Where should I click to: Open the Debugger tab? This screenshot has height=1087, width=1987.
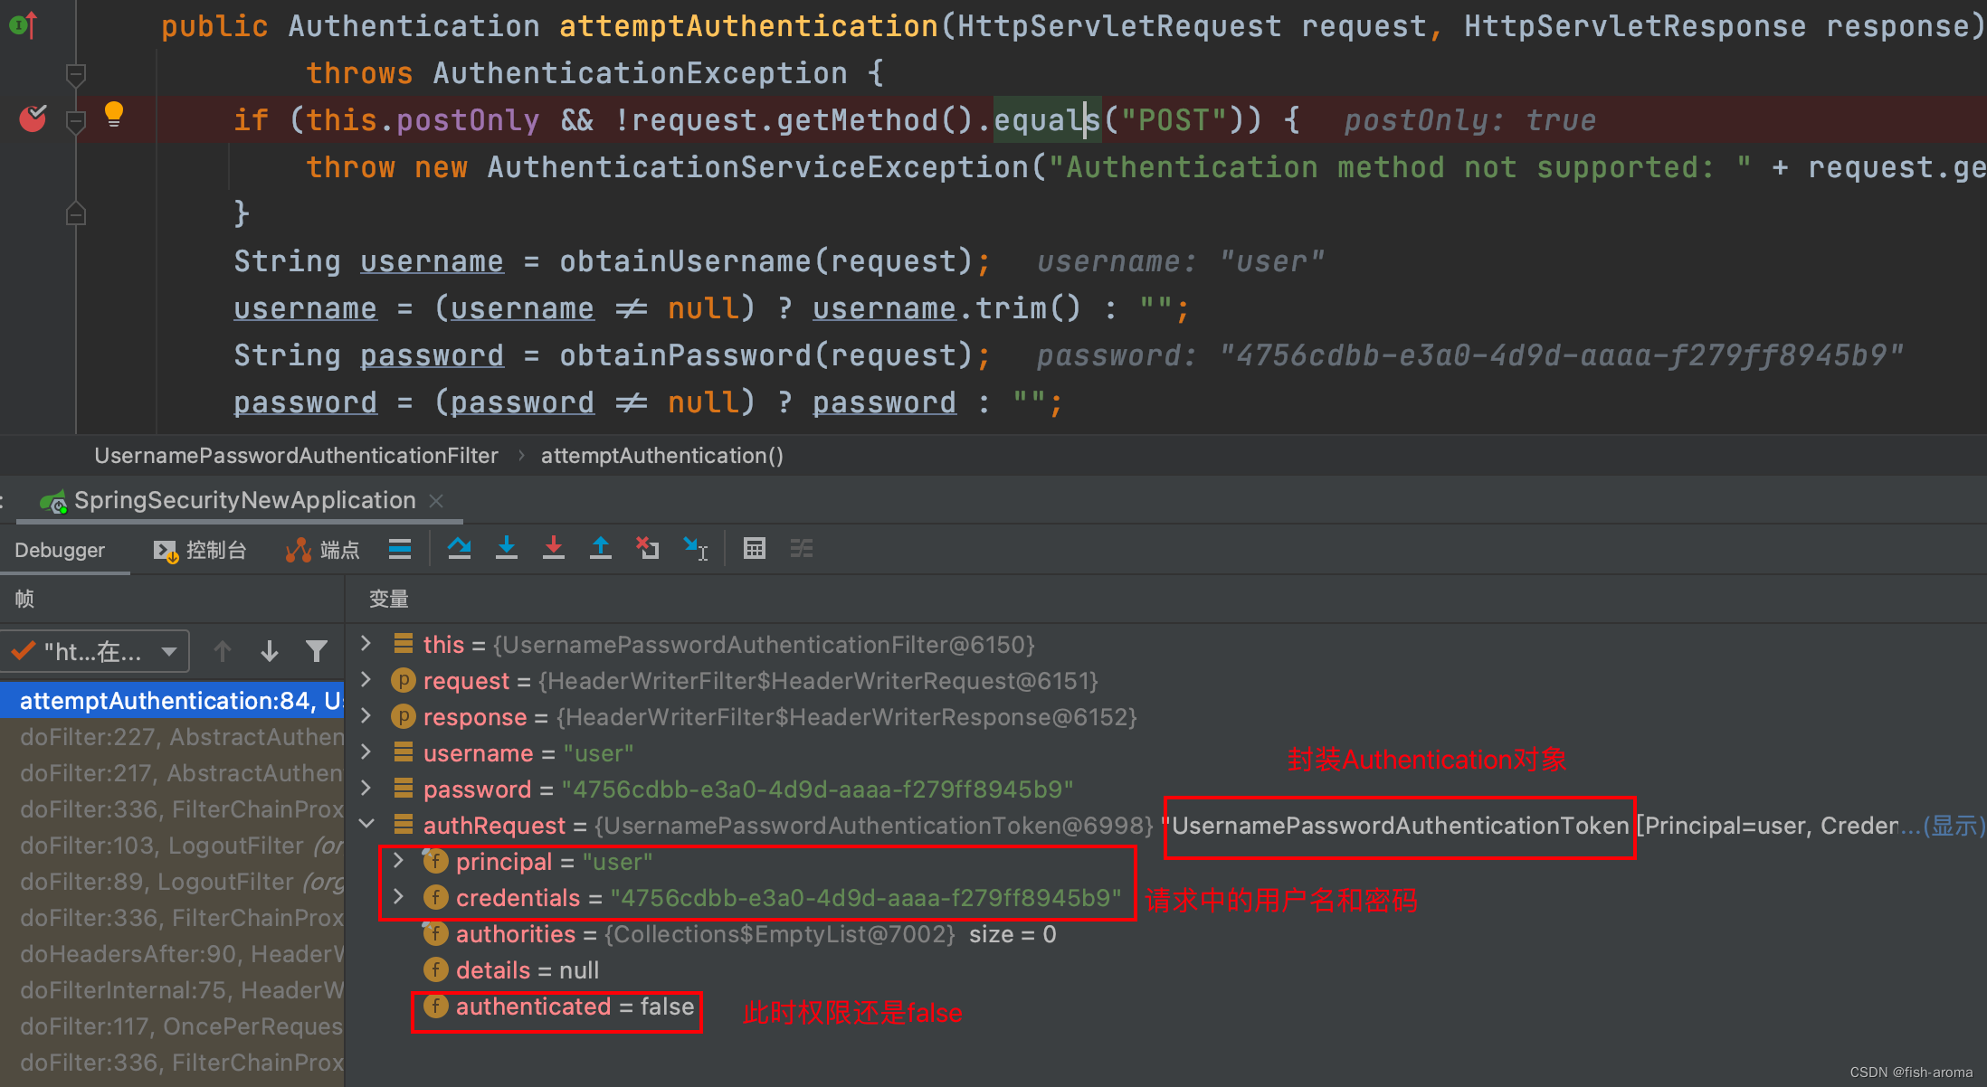click(x=60, y=550)
